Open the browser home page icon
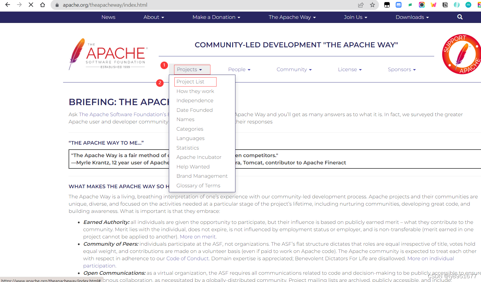The width and height of the screenshot is (481, 282). pyautogui.click(x=43, y=5)
